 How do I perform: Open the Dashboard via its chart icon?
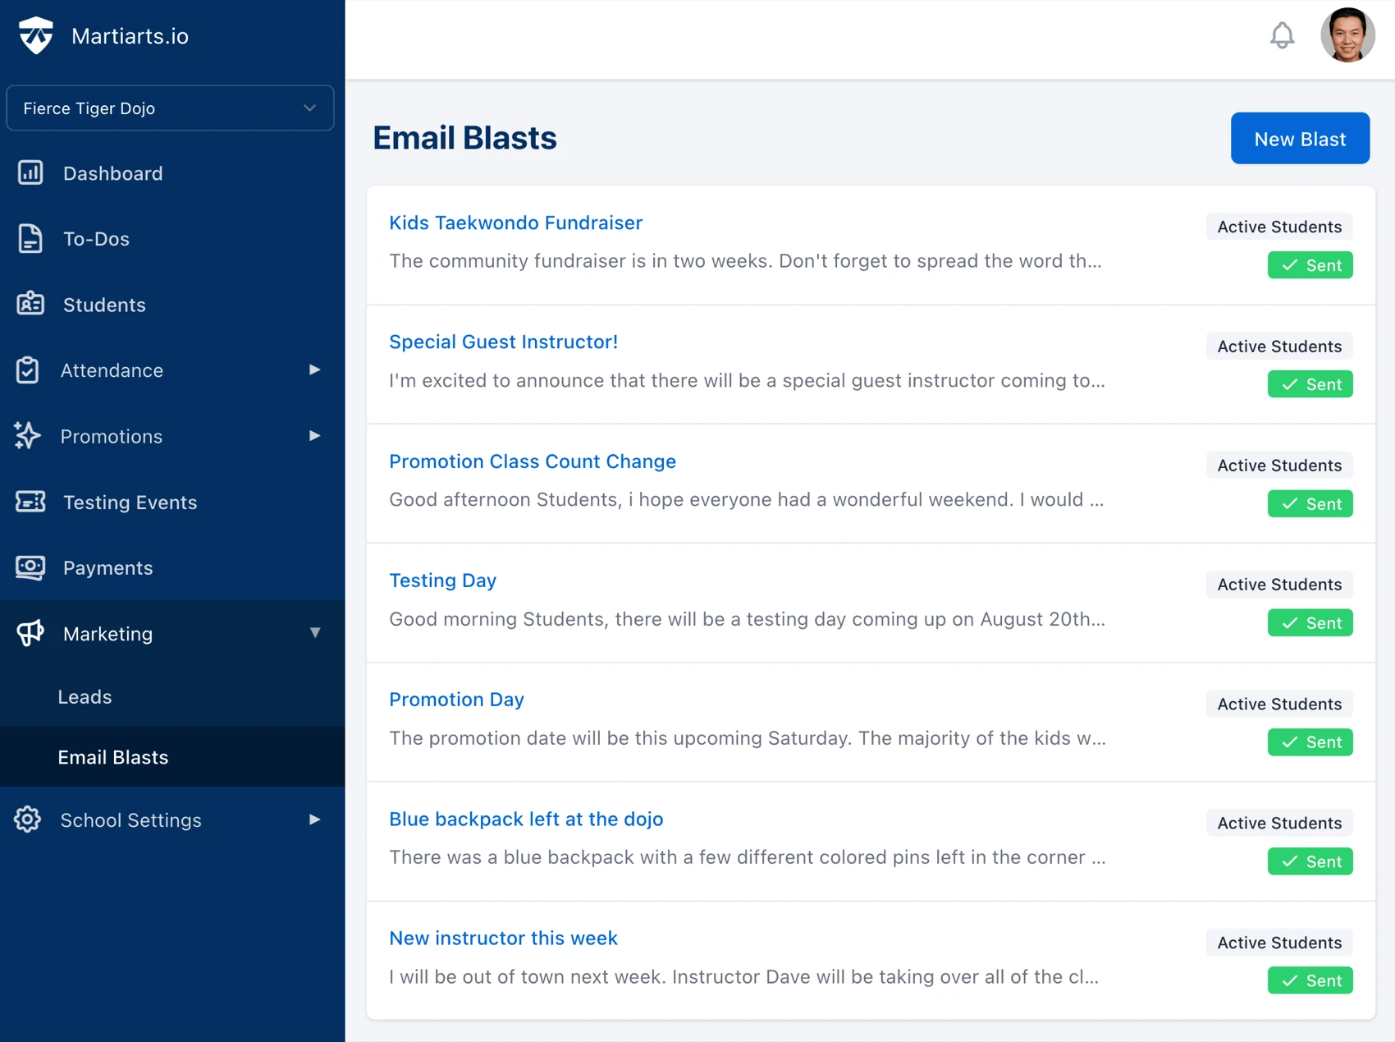pos(30,173)
